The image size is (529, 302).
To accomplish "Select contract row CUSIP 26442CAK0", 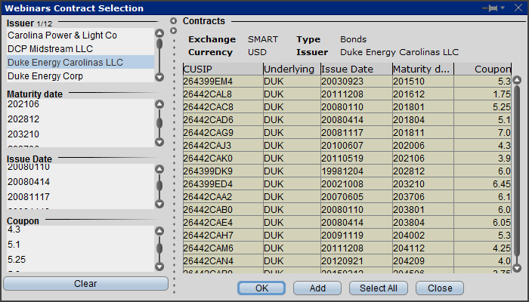I will click(347, 159).
